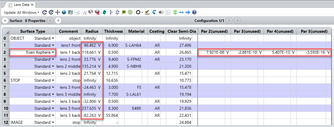
Task: Click the refresh-once circular arrow icon
Action: [x=45, y=13]
